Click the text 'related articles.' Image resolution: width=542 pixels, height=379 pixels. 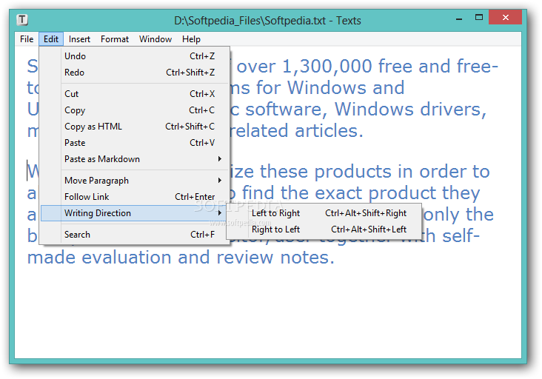tap(297, 131)
